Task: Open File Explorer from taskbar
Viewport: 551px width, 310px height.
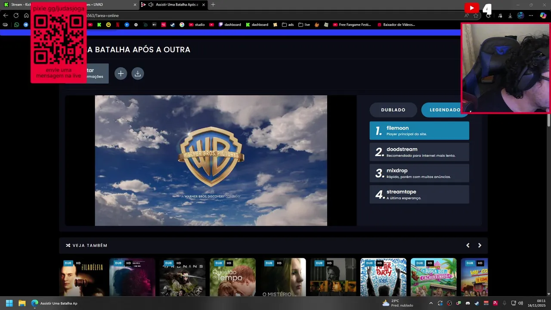Action: [22, 303]
